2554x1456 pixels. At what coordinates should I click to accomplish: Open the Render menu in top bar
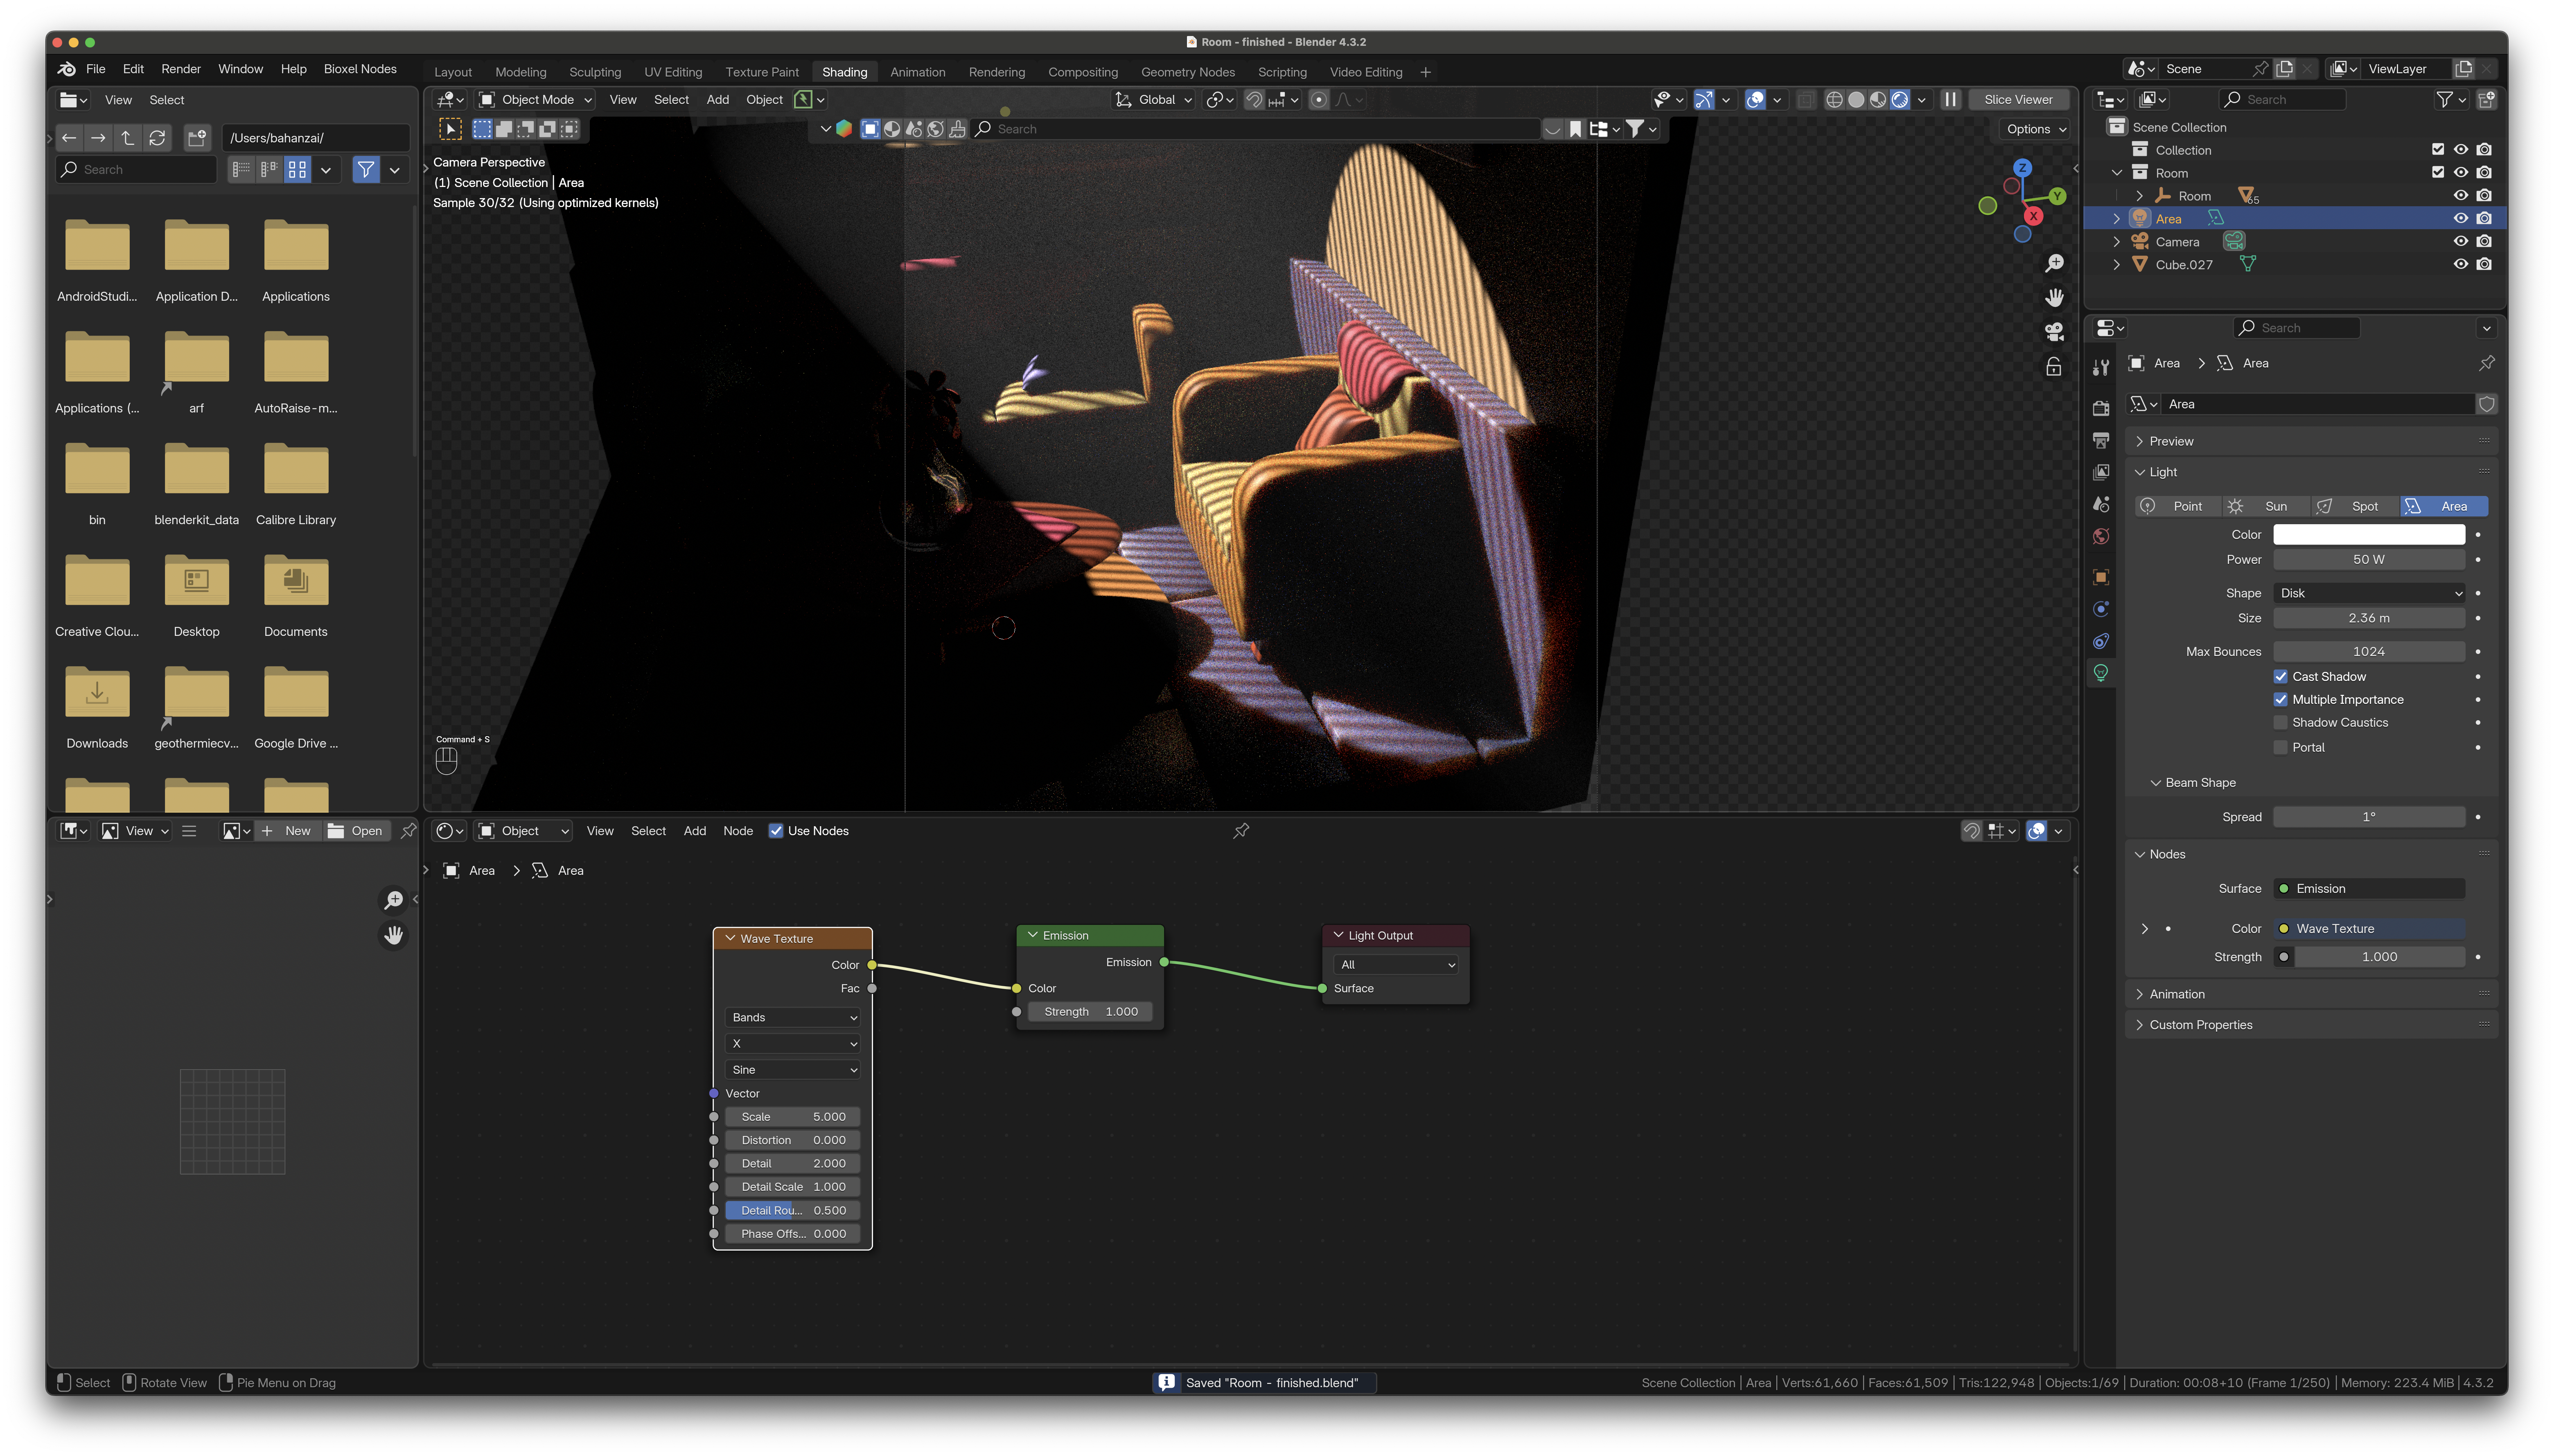pos(181,69)
